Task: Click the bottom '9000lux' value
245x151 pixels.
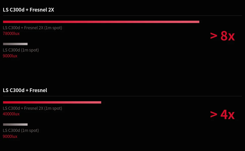Action: pyautogui.click(x=10, y=136)
